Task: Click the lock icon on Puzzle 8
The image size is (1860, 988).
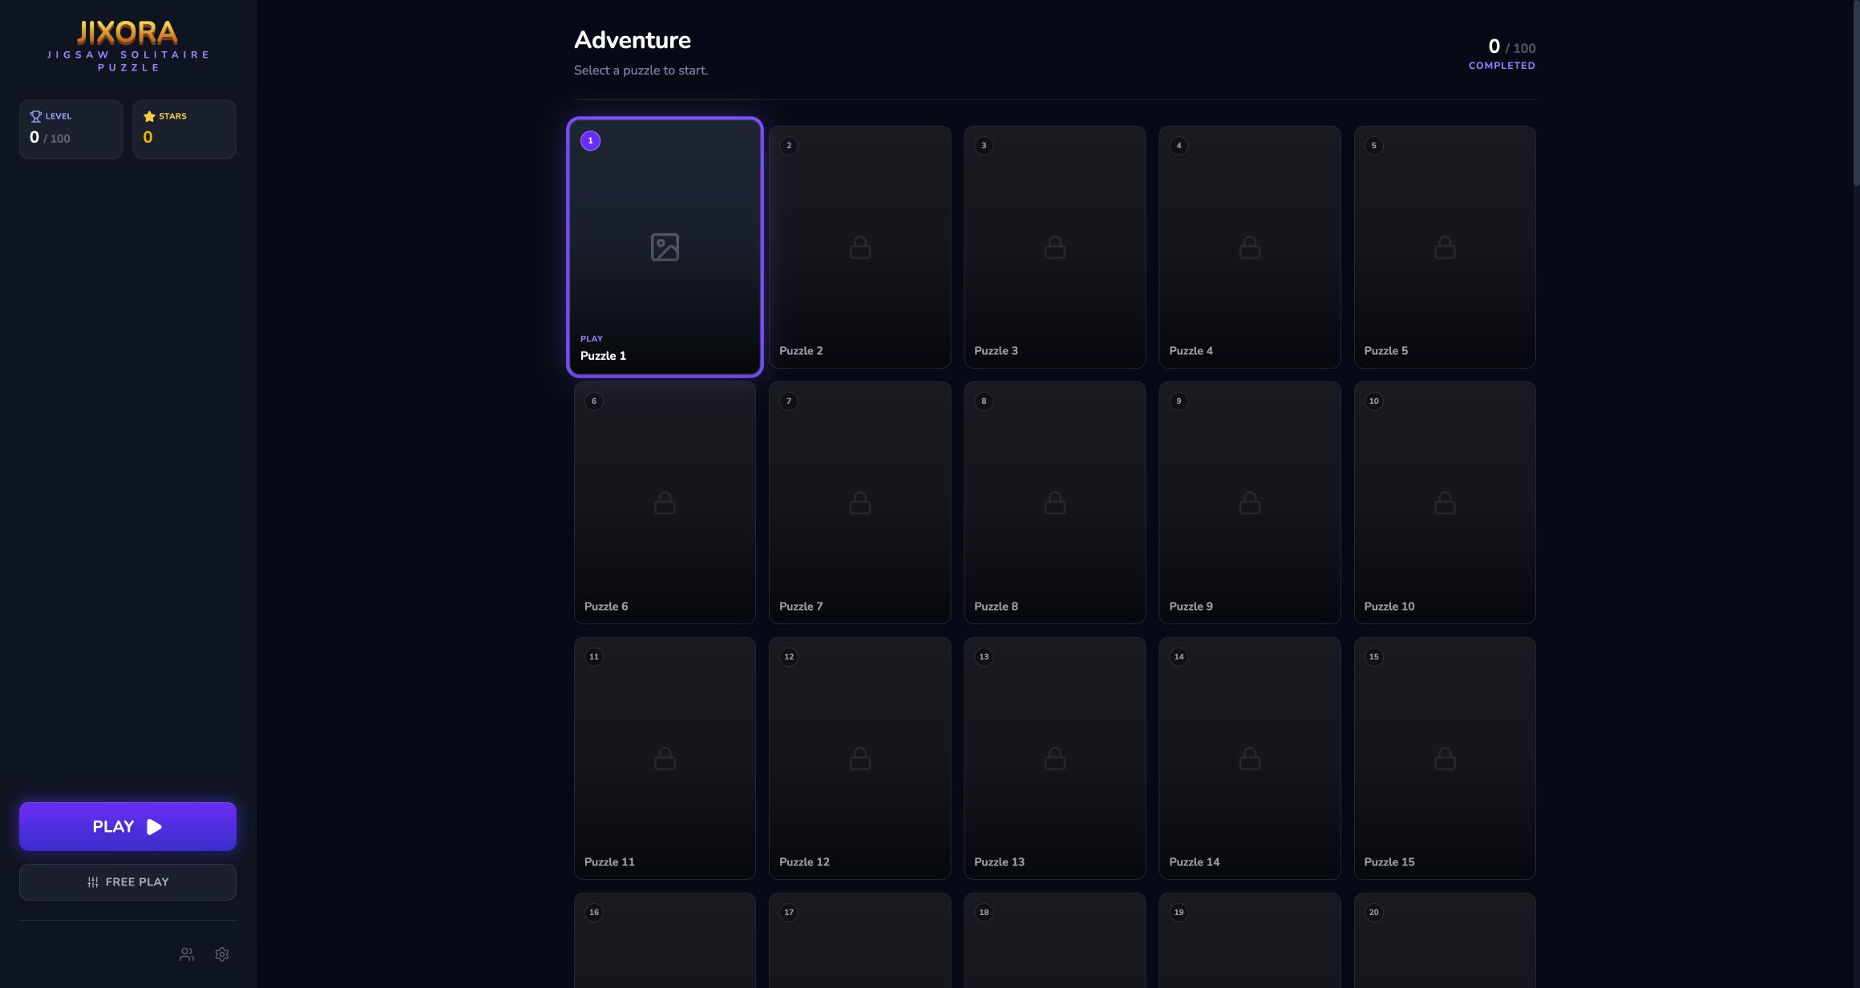Action: tap(1054, 502)
